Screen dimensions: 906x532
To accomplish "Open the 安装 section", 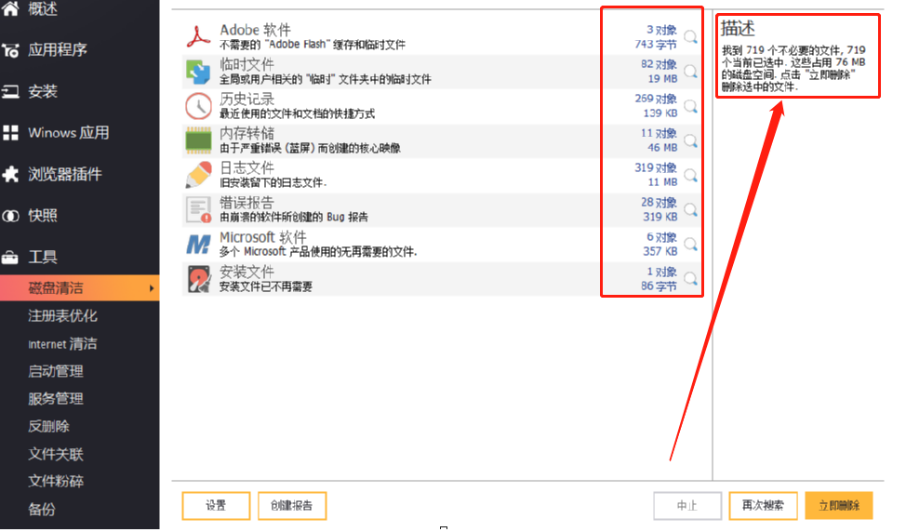I will click(x=43, y=91).
